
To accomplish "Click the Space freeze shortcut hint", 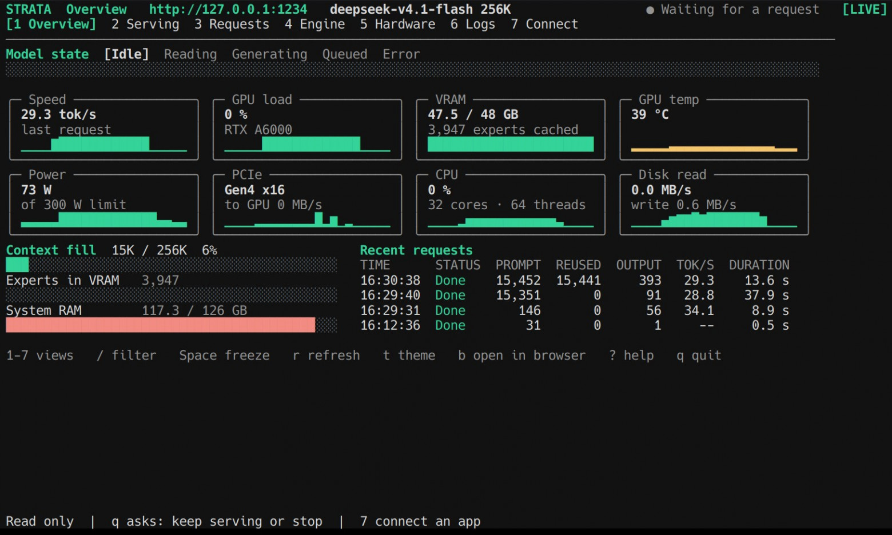I will tap(224, 356).
